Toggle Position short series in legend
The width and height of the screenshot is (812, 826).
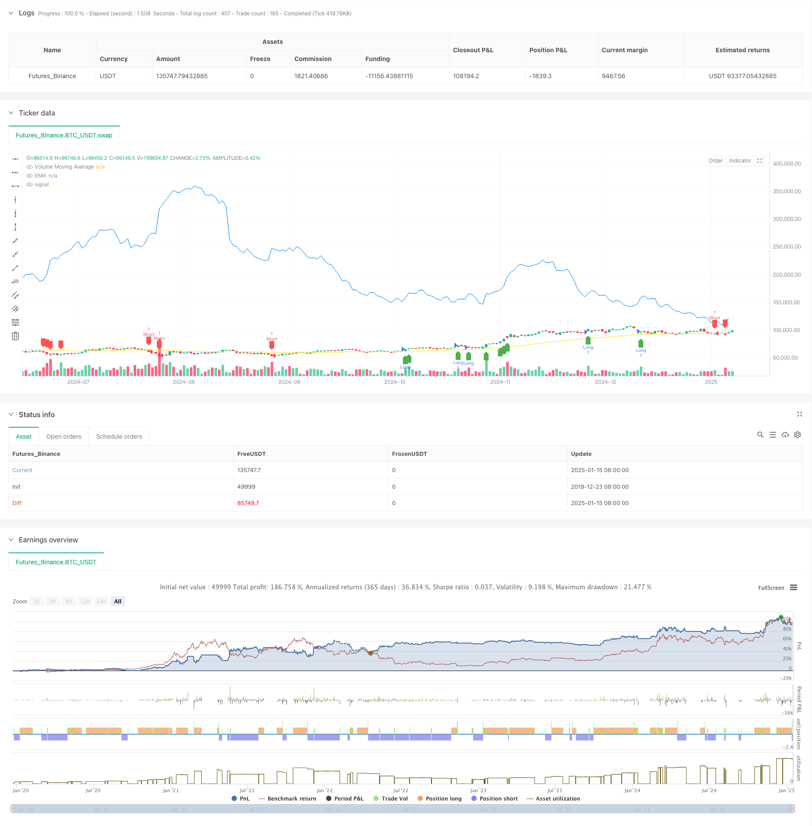click(x=494, y=798)
